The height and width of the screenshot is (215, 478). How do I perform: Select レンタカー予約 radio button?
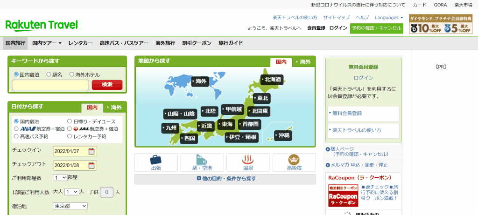tap(69, 136)
